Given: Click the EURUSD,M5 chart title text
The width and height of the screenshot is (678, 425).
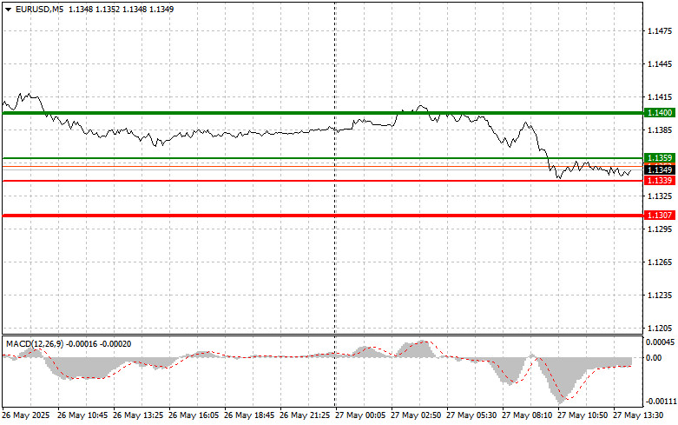Looking at the screenshot, I should pos(39,9).
